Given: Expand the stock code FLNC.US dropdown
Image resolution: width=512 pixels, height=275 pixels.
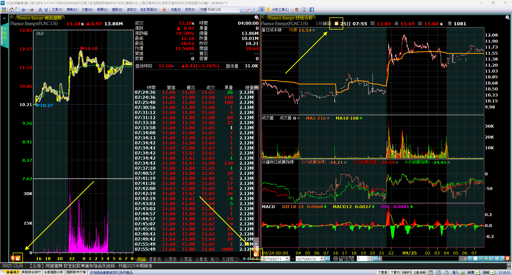Looking at the screenshot, I should (238, 10).
